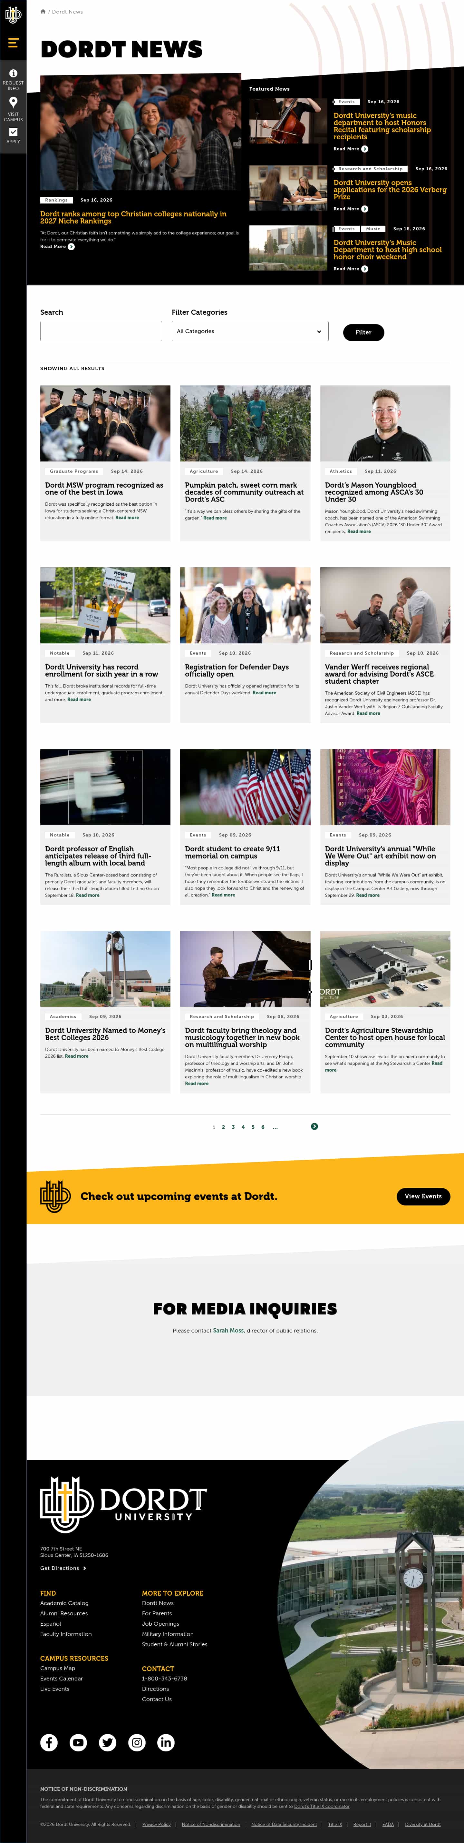This screenshot has height=1843, width=464.
Task: Open Registration for Defender Days article
Action: point(237,670)
